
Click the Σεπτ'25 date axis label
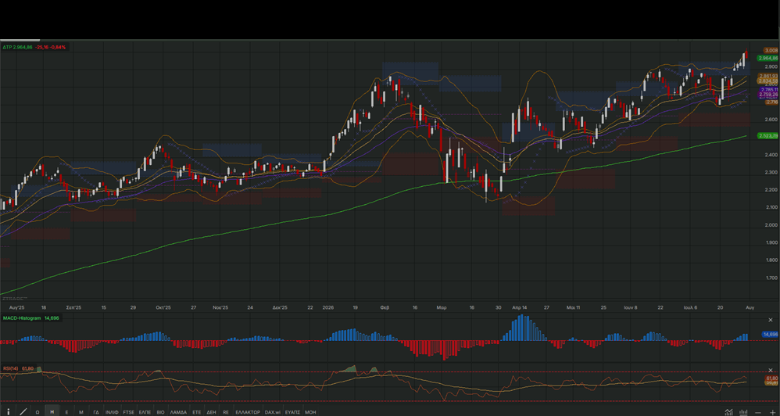[x=73, y=307]
